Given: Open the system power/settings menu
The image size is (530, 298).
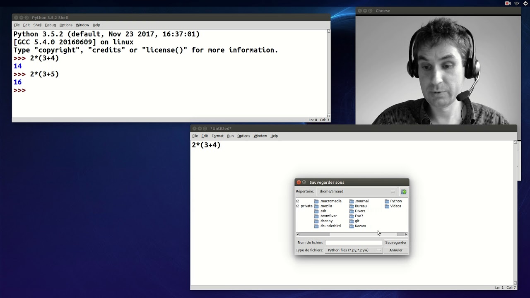Looking at the screenshot, I should (x=526, y=3).
